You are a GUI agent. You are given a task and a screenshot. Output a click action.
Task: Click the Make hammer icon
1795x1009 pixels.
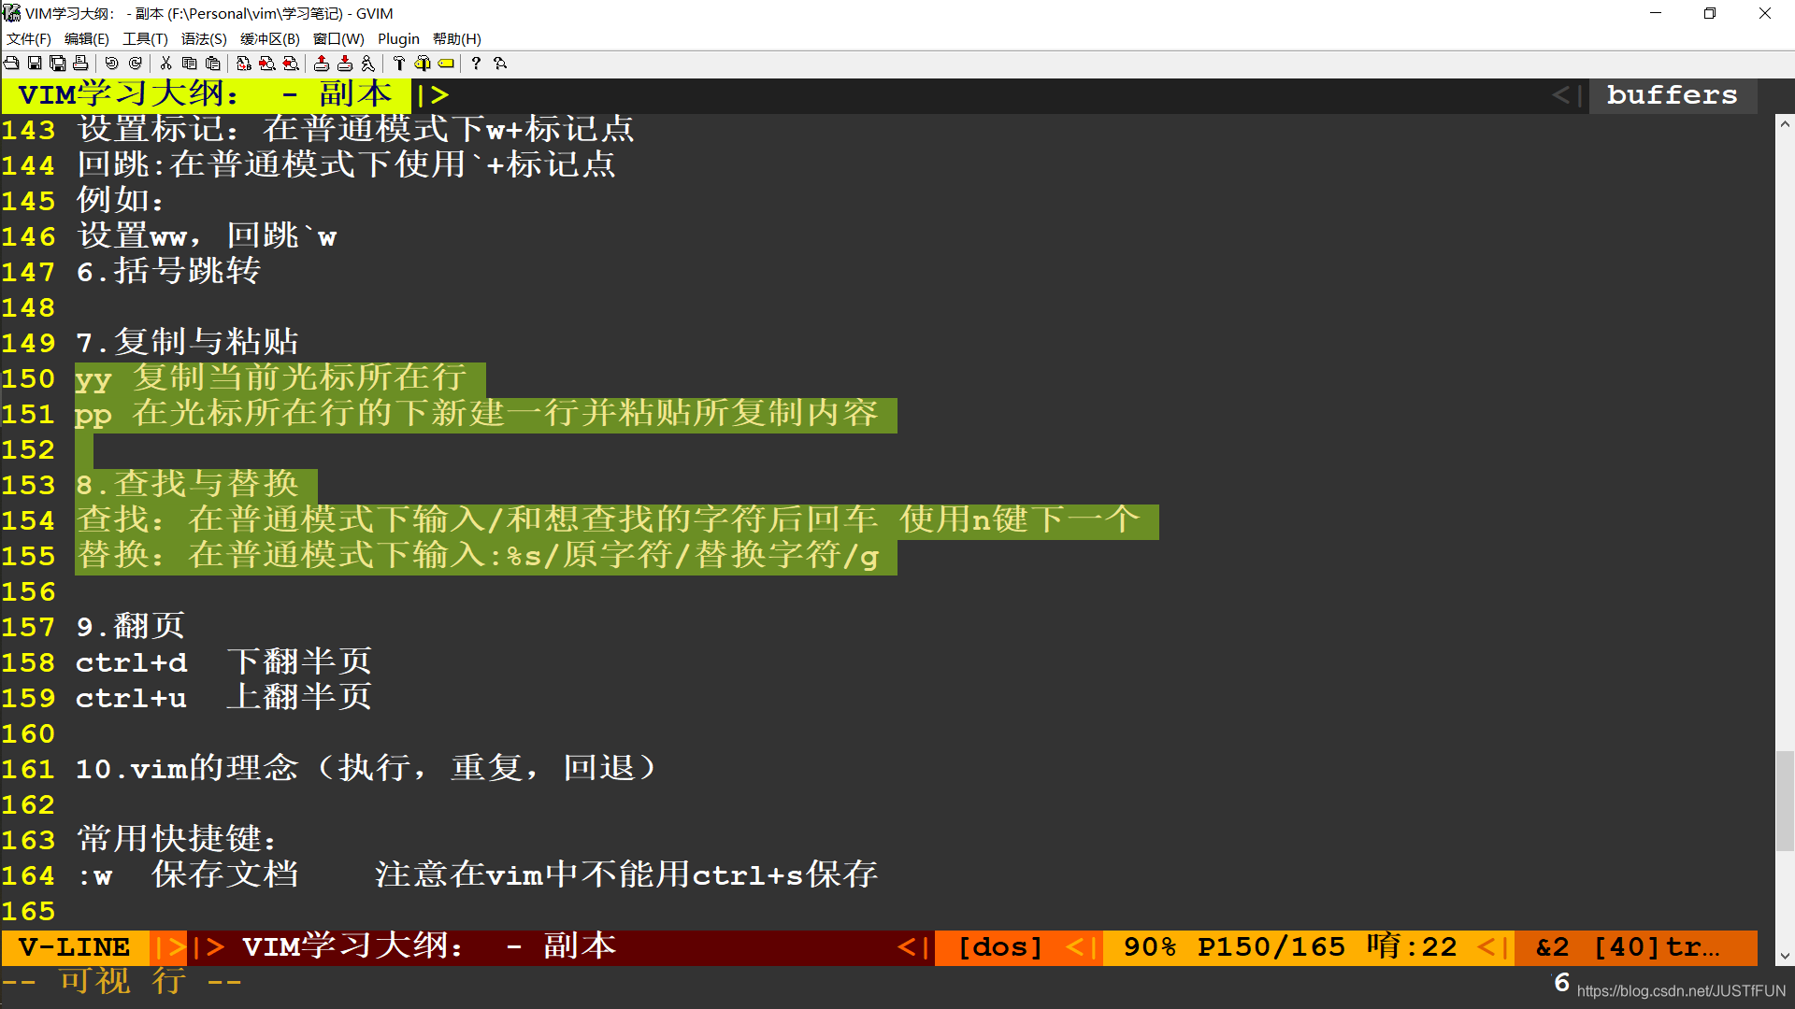point(399,64)
